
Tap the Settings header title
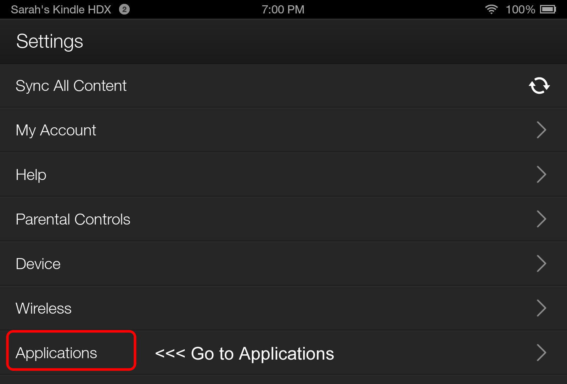(50, 42)
